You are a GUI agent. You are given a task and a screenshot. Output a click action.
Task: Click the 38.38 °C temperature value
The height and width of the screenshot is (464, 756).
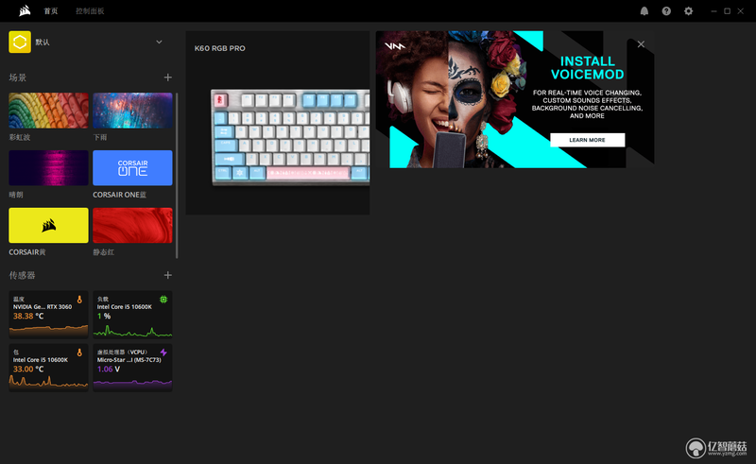(x=28, y=316)
